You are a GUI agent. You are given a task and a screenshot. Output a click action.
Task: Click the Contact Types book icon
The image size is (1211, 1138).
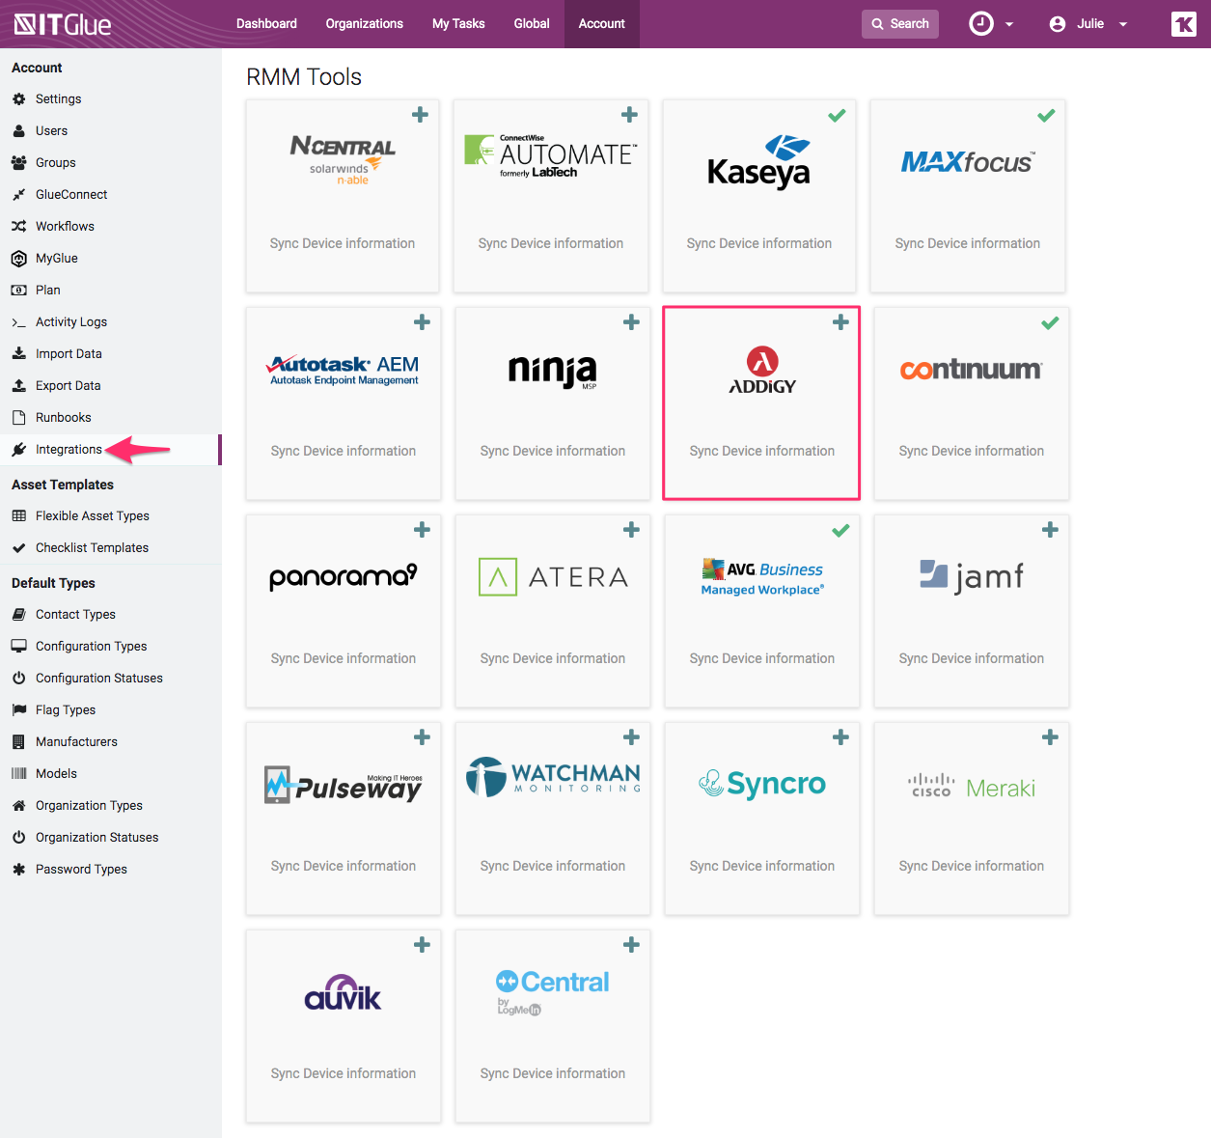pos(18,615)
